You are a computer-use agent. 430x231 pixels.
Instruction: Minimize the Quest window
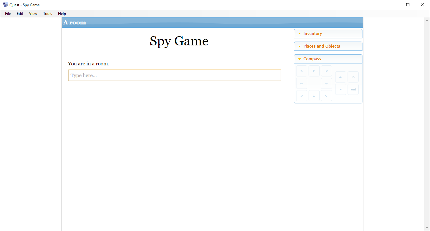click(x=394, y=5)
